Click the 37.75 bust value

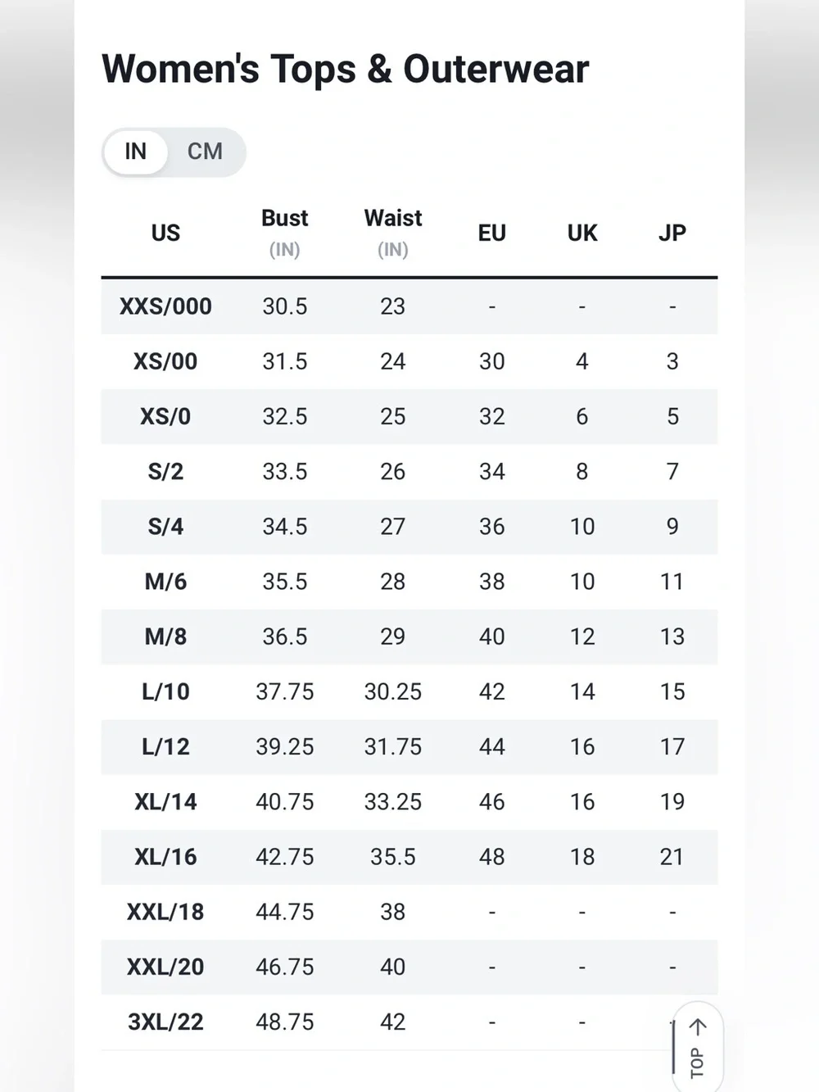click(285, 692)
